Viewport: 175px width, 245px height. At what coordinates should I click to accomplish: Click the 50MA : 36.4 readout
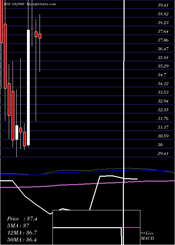click(22, 239)
